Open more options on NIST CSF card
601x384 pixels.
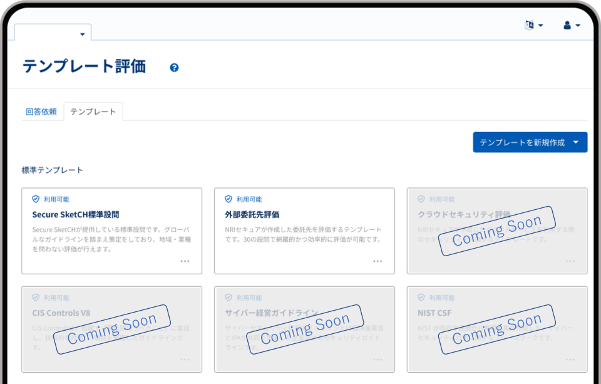570,360
